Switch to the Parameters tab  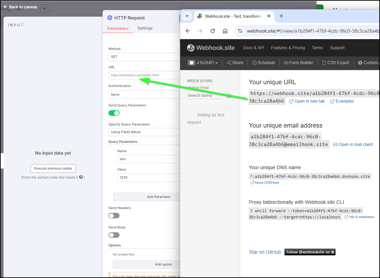(118, 28)
